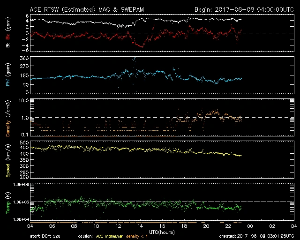
Task: Click the "450" tick on Speed axis
Action: pos(24,148)
